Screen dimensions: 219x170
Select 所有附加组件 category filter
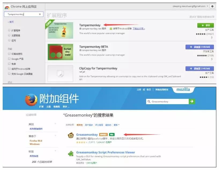tap(36, 129)
